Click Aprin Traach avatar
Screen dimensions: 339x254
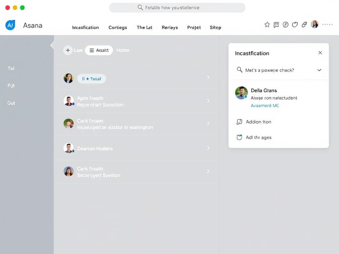point(69,101)
